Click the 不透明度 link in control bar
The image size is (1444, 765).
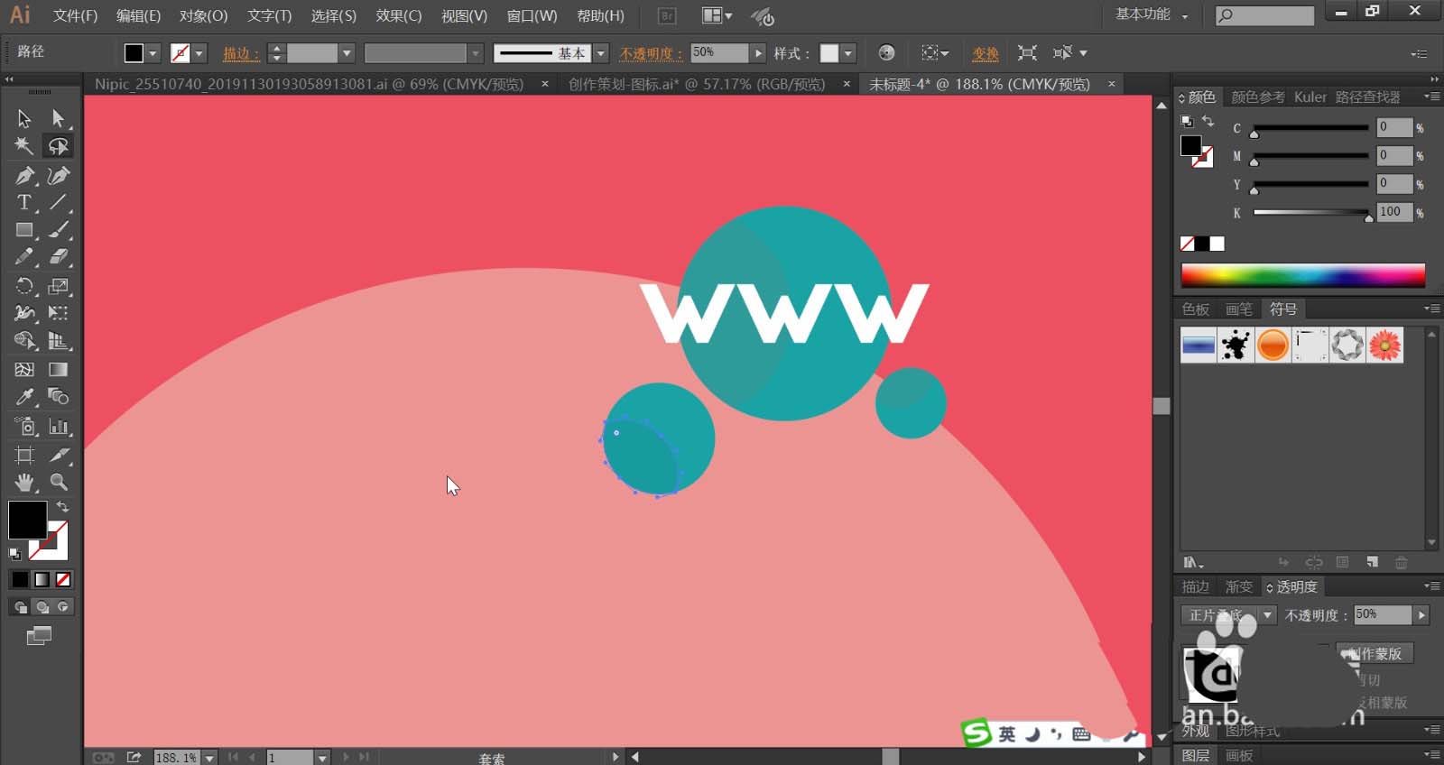tap(651, 53)
